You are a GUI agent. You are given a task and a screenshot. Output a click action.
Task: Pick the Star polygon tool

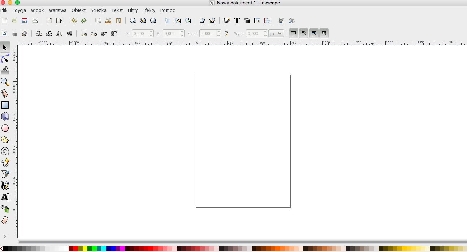(5, 140)
